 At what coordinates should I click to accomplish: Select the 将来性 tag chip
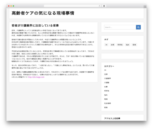120,45
